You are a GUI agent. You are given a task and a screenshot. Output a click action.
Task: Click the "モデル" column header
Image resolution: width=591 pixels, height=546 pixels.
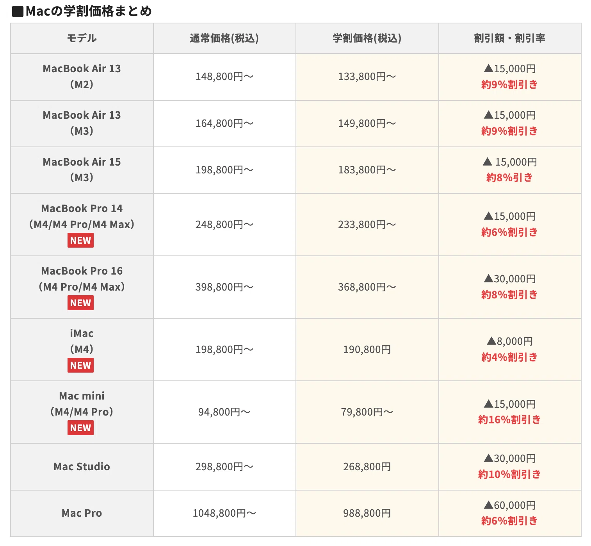tap(82, 38)
